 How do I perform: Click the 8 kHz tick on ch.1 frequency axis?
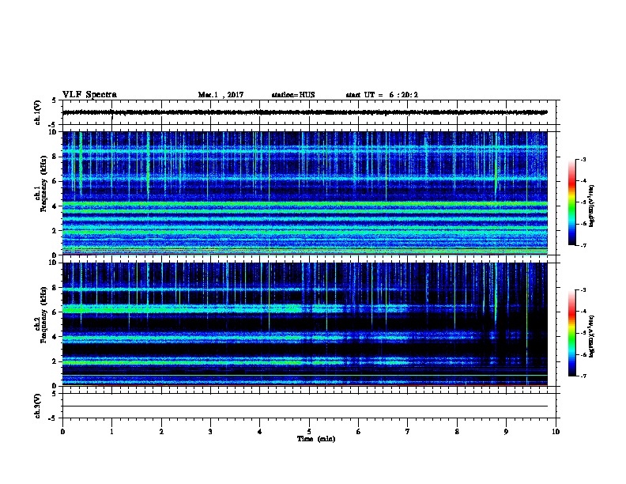pyautogui.click(x=55, y=157)
